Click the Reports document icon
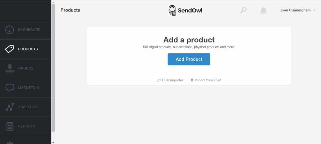321x144 pixels. coord(10,126)
